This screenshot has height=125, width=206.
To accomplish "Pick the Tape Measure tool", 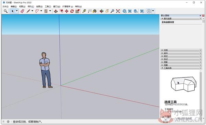I will [84, 11].
